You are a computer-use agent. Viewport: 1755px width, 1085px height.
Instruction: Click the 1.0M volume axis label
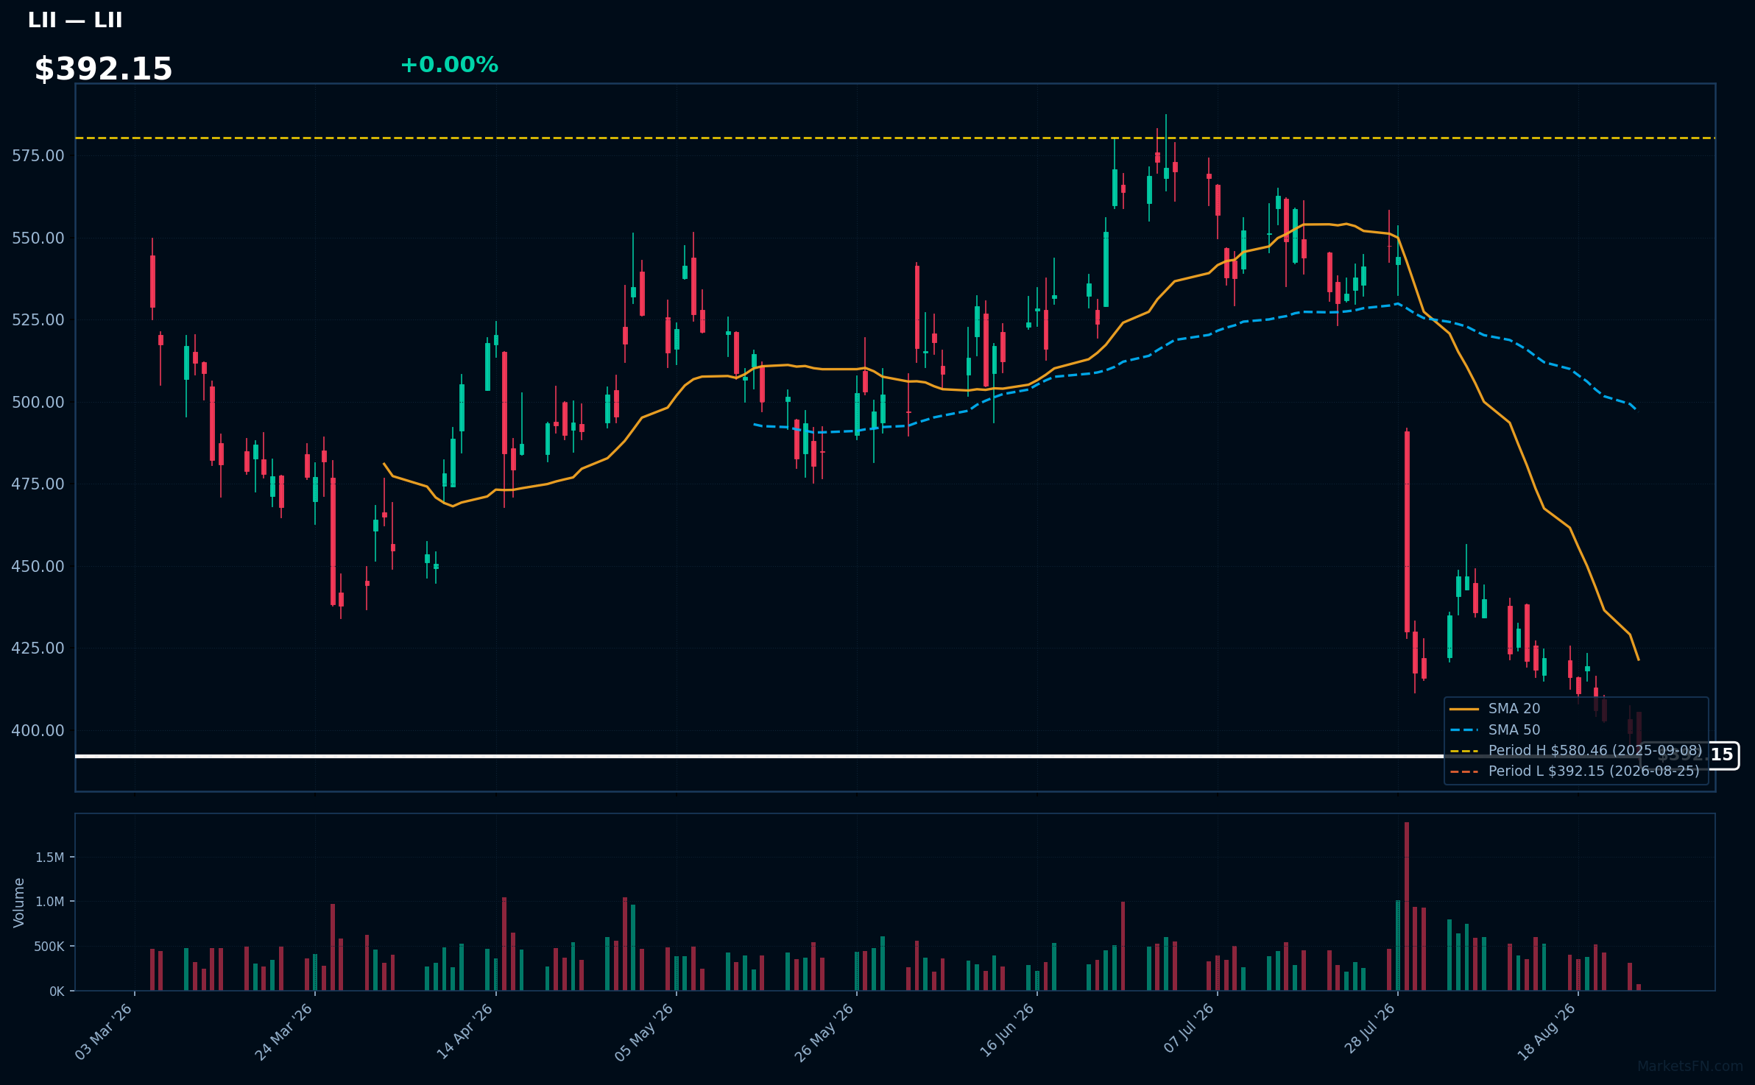point(50,902)
